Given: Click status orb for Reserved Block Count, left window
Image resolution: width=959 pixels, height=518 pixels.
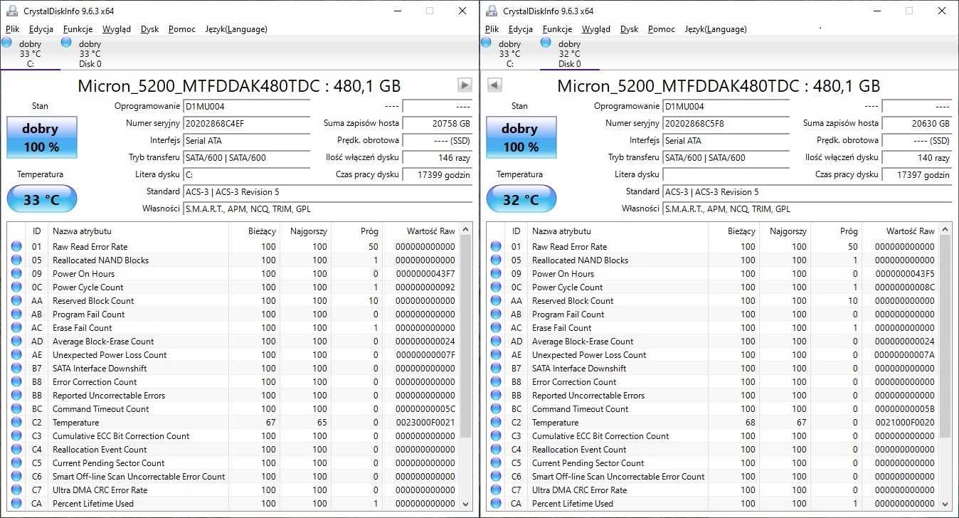Looking at the screenshot, I should [x=16, y=300].
